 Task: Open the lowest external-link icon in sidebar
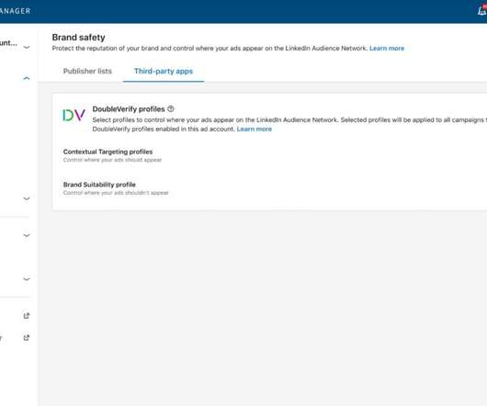point(27,338)
